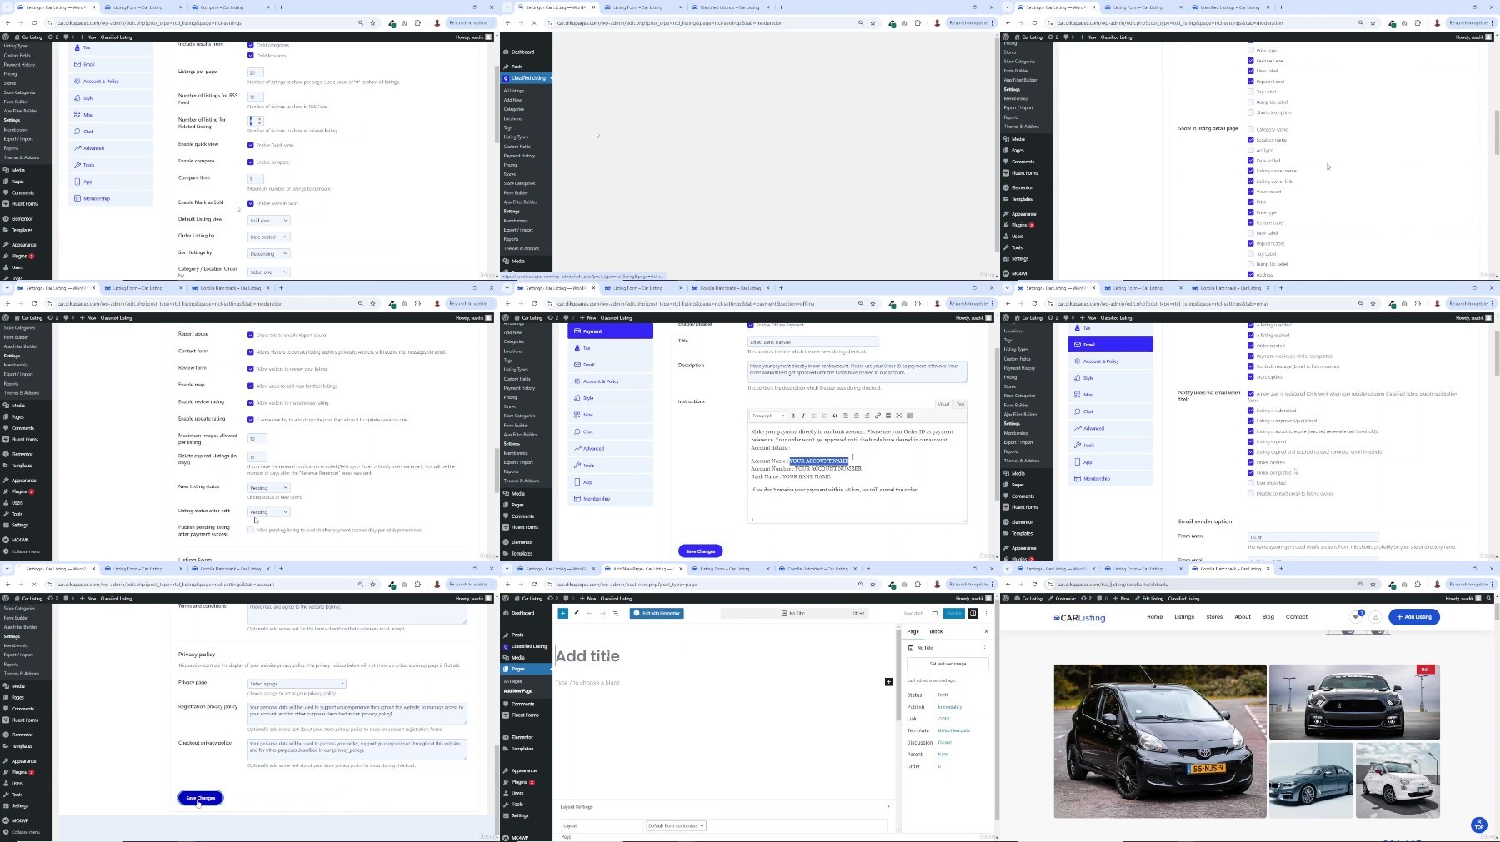1500x842 pixels.
Task: Open the Sort listings by dropdown
Action: 268,253
